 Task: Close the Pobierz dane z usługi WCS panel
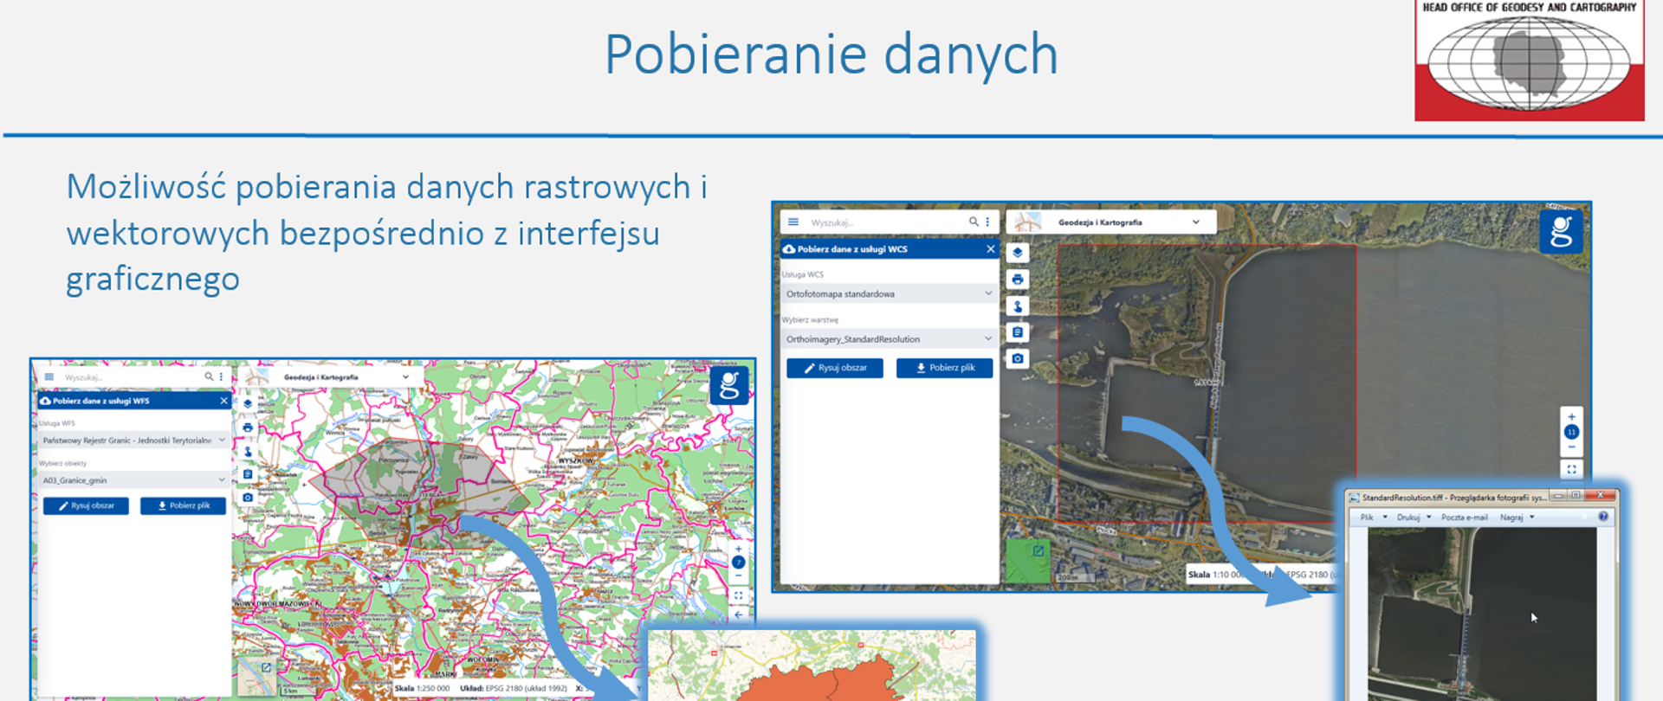(x=991, y=249)
